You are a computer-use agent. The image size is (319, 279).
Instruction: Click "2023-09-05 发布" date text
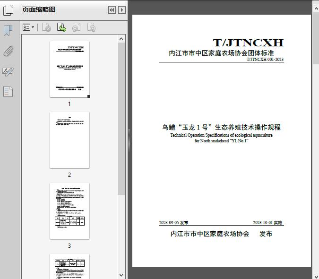173,222
